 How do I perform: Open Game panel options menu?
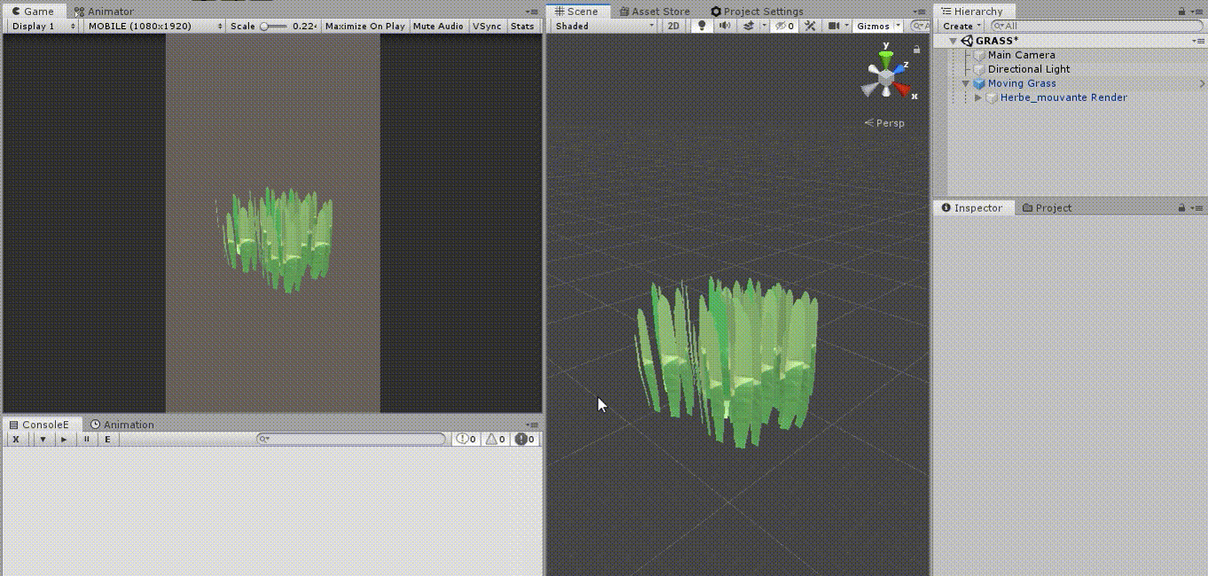(532, 12)
